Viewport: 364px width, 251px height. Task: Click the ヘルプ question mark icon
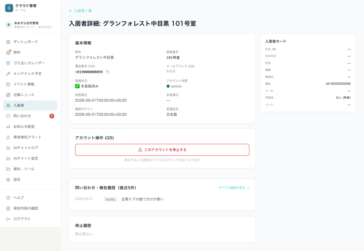[8, 198]
